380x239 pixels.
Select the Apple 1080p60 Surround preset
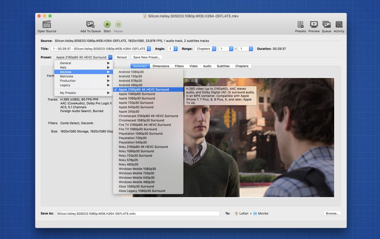pyautogui.click(x=148, y=94)
